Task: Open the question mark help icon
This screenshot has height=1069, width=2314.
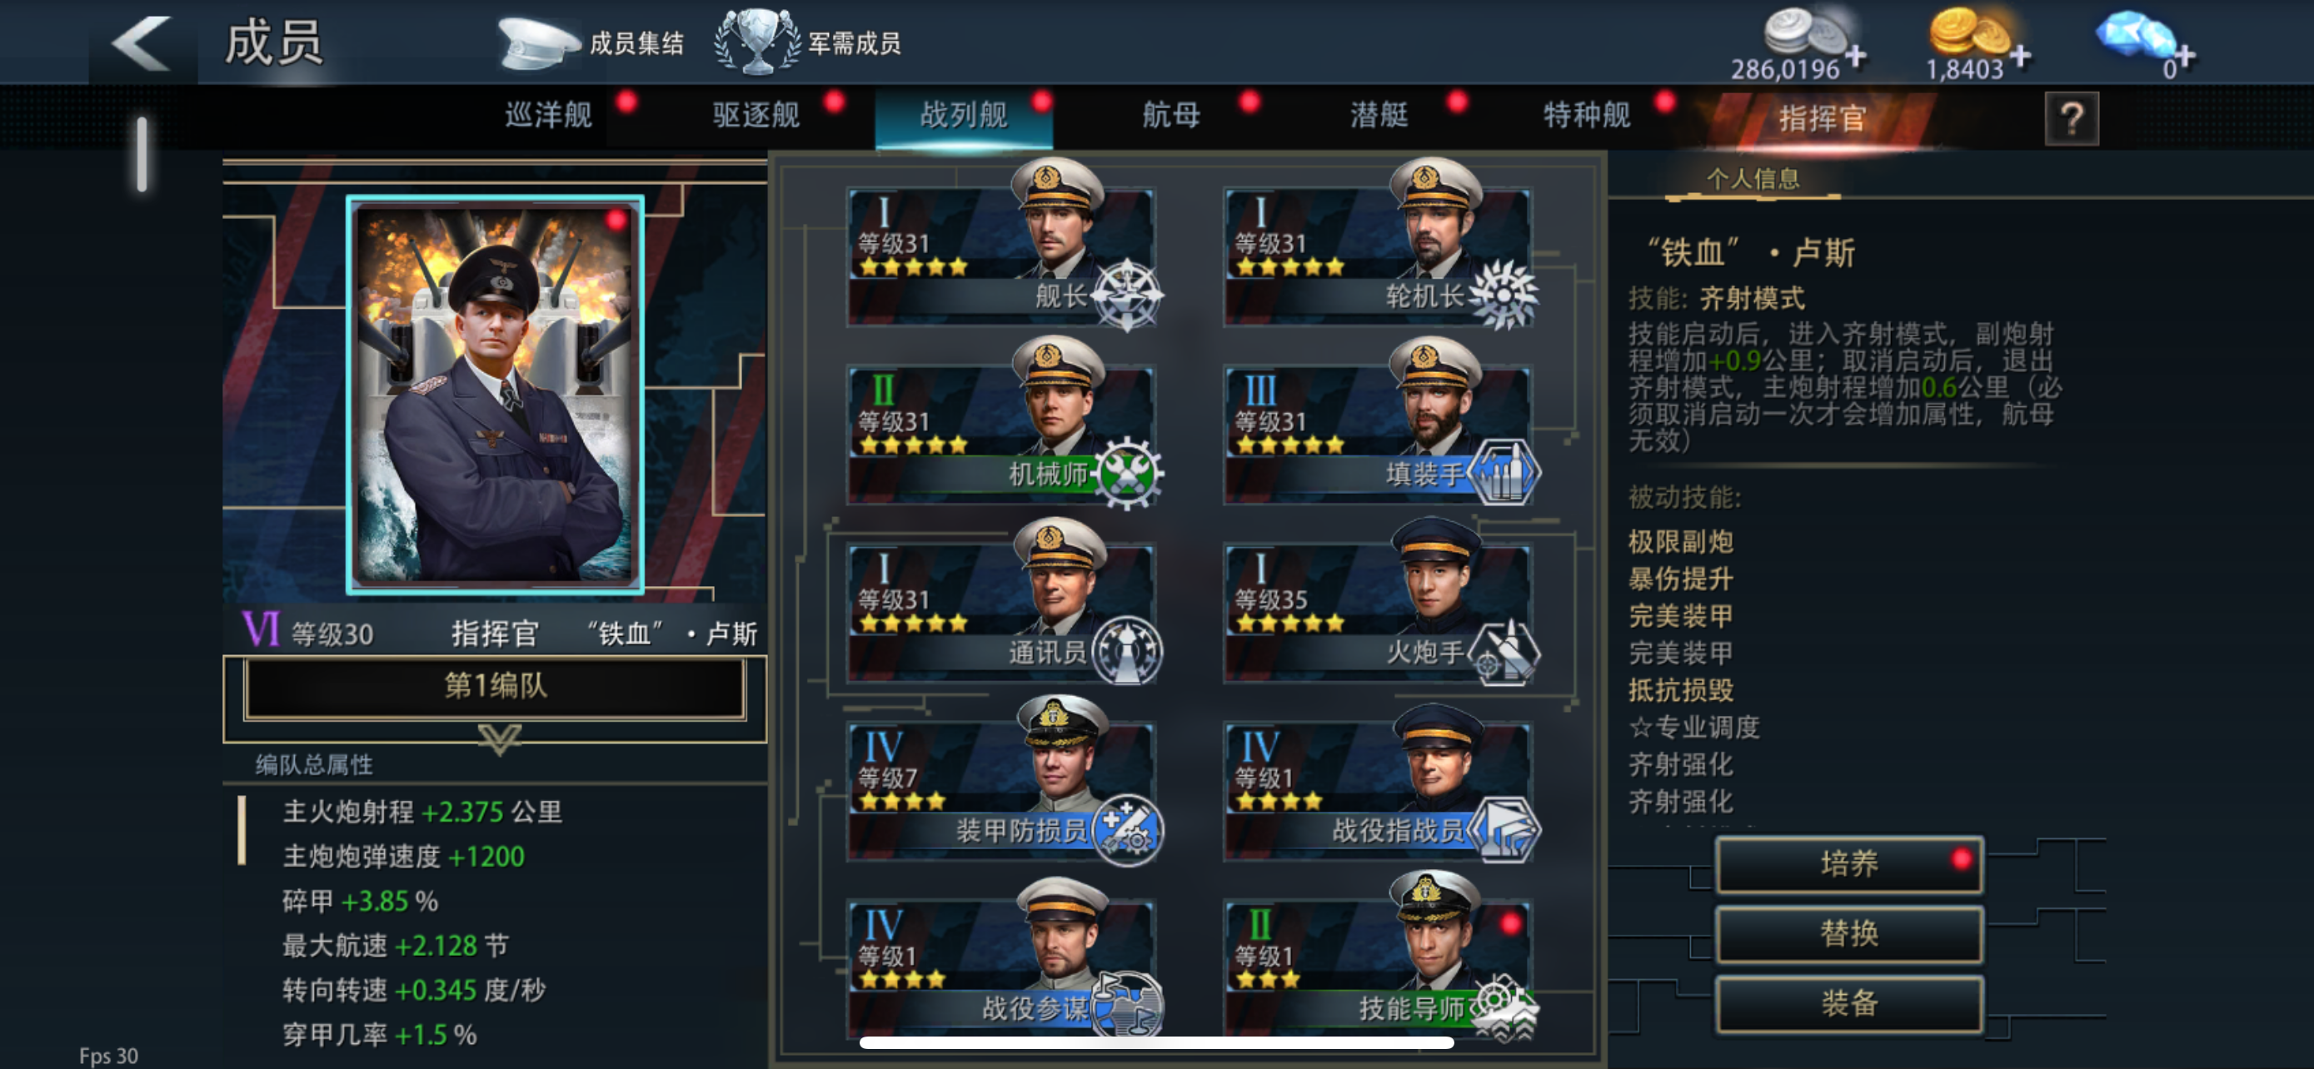Action: point(2072,118)
